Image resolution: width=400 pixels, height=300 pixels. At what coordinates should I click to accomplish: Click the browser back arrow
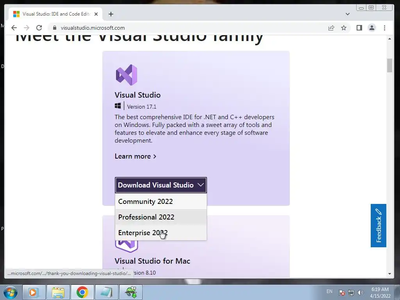[x=14, y=28]
